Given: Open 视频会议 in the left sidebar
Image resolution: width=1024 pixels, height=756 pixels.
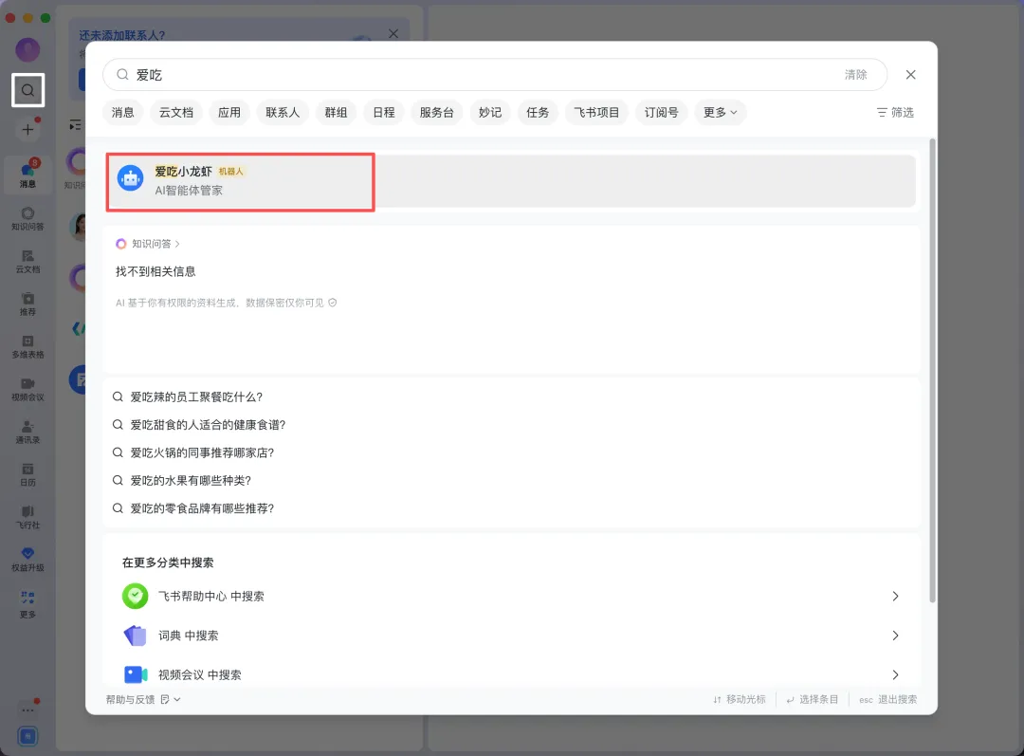Looking at the screenshot, I should 28,390.
